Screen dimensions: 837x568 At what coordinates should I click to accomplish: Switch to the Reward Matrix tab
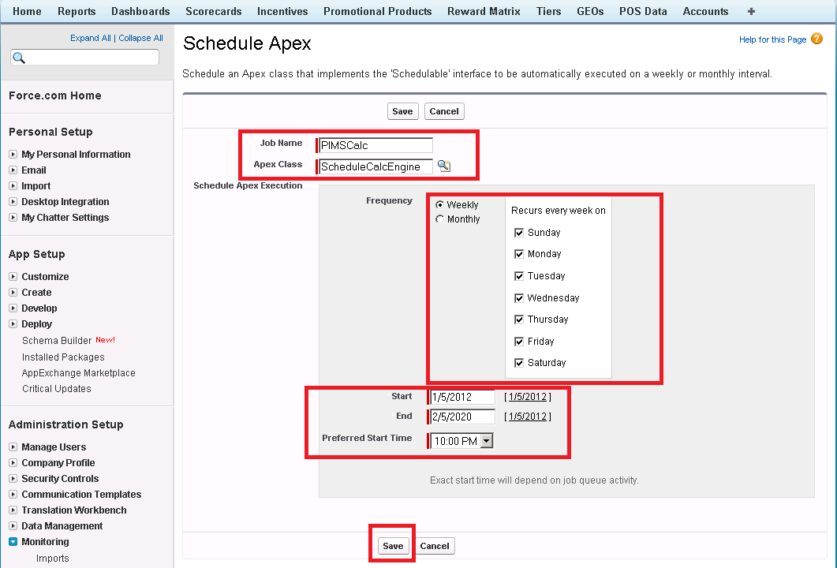(484, 11)
